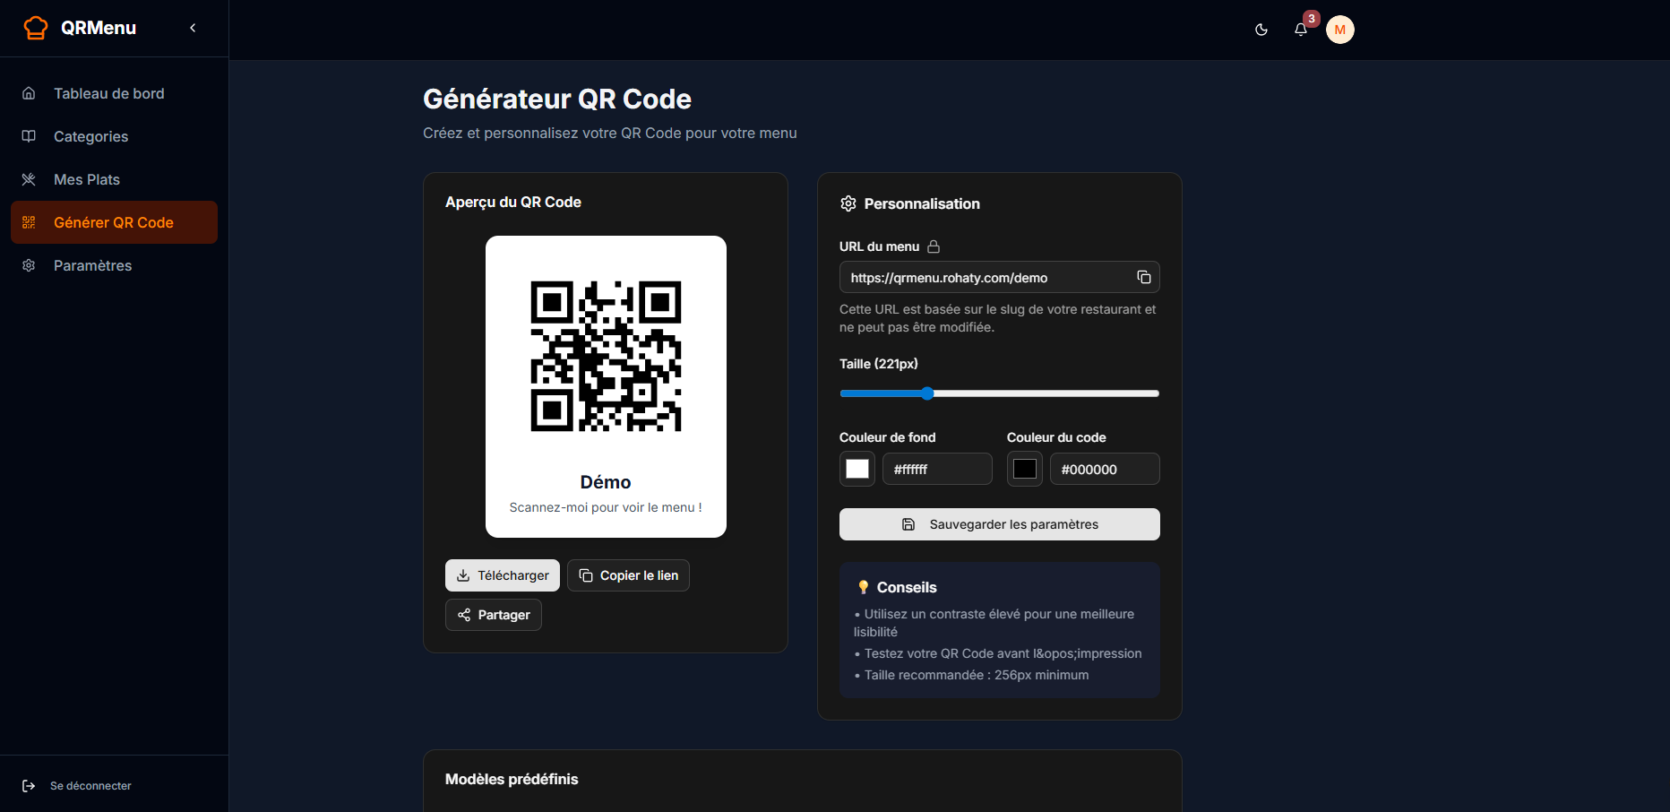Viewport: 1670px width, 812px height.
Task: Click the Aperçu du QR Code heading
Action: (x=513, y=202)
